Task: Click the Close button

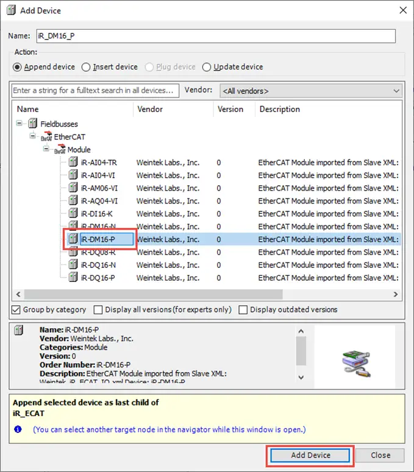Action: (x=380, y=456)
